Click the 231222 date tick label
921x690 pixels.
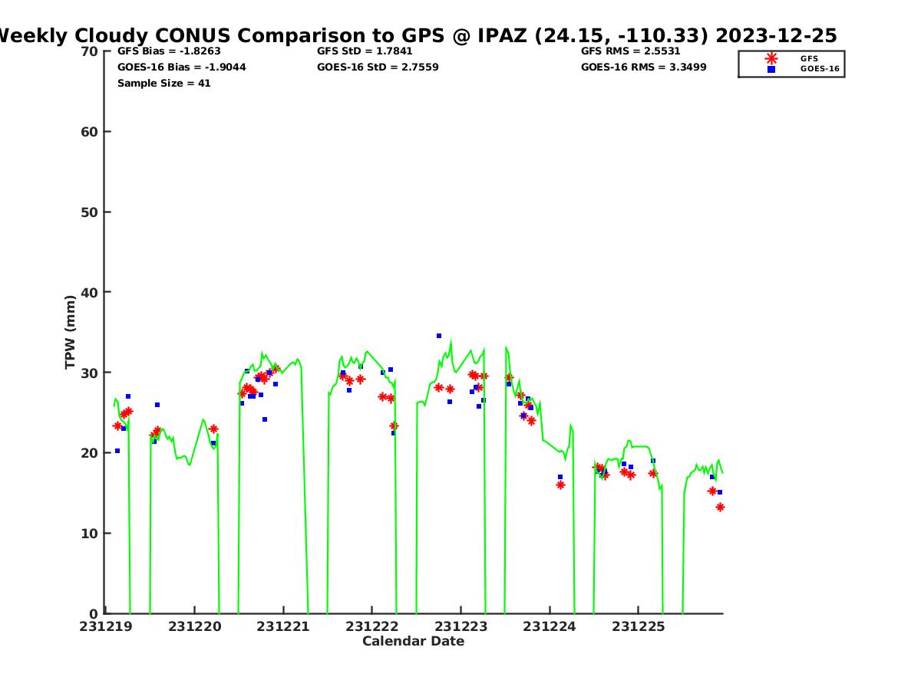click(x=371, y=626)
